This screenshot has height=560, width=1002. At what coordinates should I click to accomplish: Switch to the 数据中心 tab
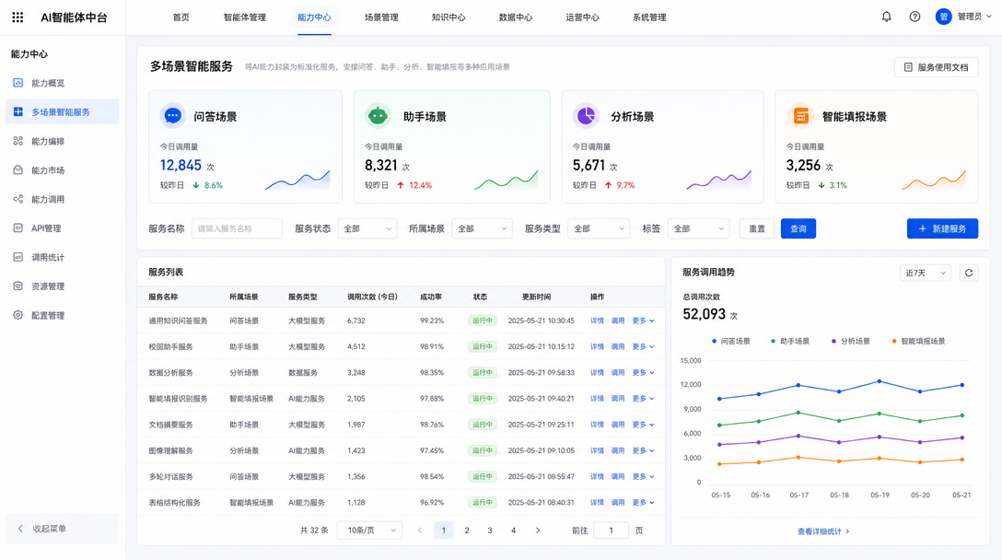pyautogui.click(x=516, y=17)
